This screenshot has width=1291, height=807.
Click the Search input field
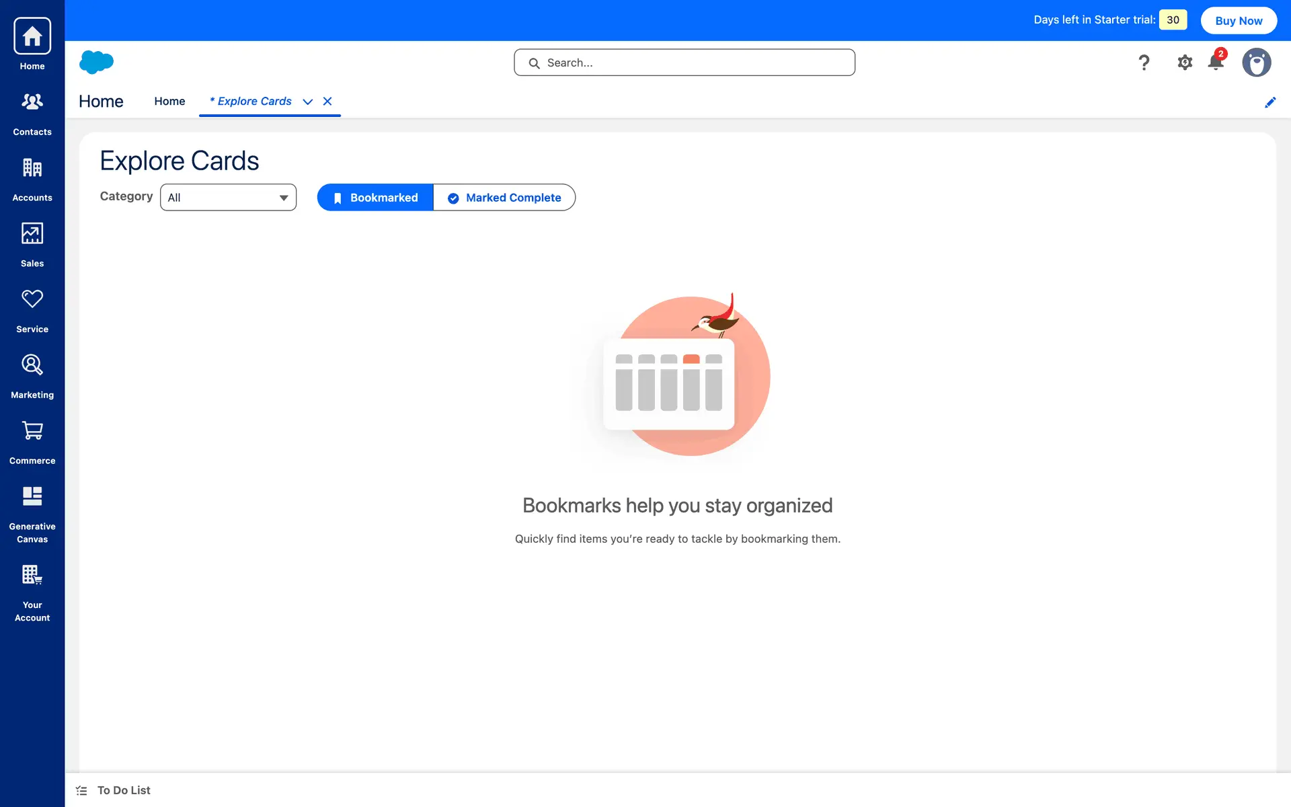coord(684,63)
